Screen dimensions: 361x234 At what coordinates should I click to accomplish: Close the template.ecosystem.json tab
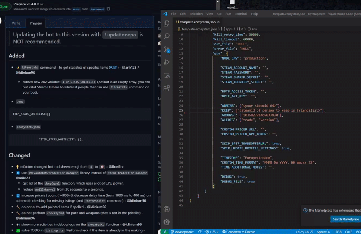(x=218, y=22)
